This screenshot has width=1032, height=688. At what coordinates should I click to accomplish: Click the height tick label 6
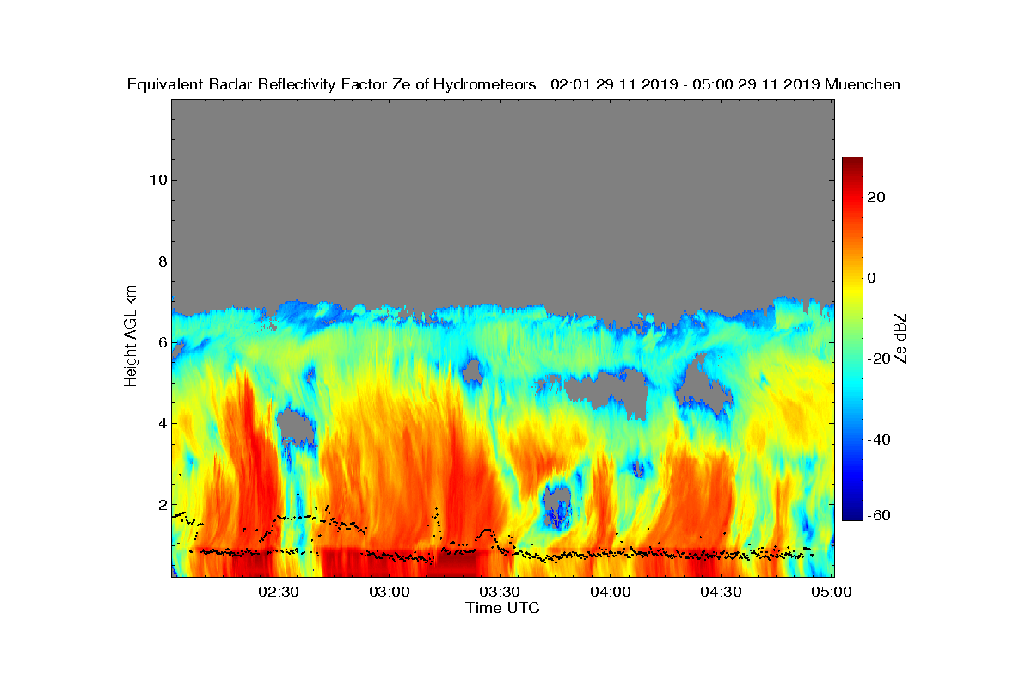coord(161,342)
